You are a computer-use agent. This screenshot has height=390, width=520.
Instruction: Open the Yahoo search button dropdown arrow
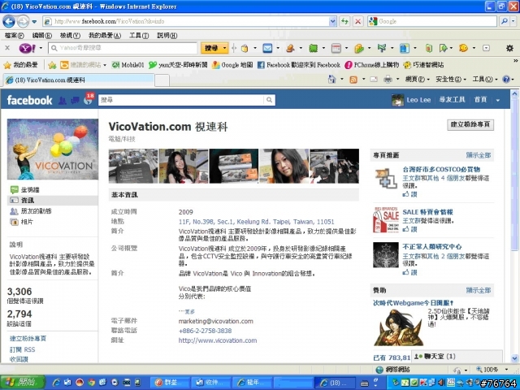coord(224,49)
